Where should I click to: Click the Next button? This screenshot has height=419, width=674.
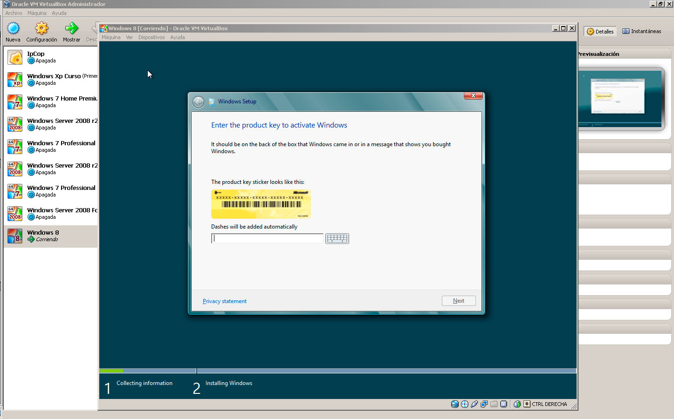coord(459,301)
